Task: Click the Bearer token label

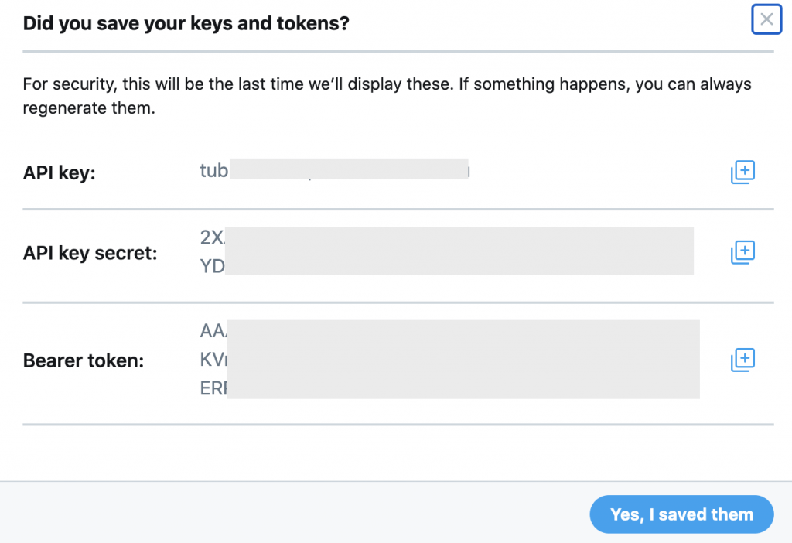Action: 84,360
